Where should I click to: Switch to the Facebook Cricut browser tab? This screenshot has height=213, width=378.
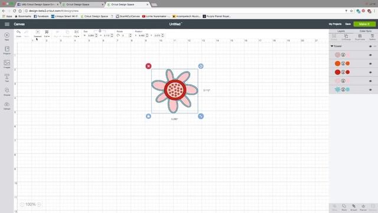point(38,4)
